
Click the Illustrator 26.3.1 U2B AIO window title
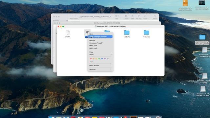pyautogui.click(x=108, y=23)
